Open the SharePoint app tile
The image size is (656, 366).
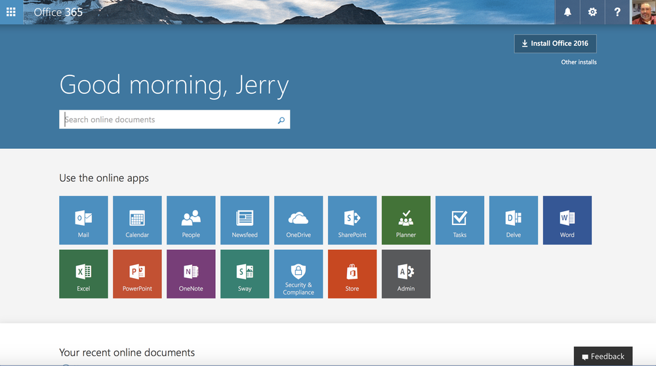tap(352, 220)
